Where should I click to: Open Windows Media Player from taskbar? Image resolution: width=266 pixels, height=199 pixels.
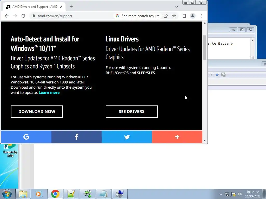coord(39,194)
